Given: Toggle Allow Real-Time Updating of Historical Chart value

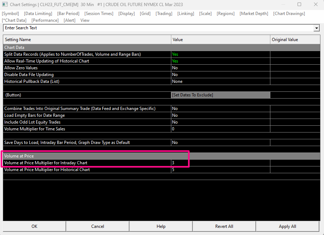Looking at the screenshot, I should click(x=221, y=61).
